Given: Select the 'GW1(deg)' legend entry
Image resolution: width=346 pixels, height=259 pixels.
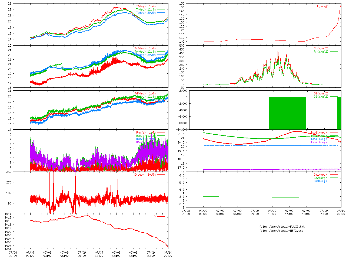Looking at the screenshot, I should (x=320, y=175).
